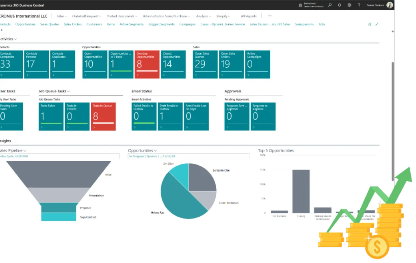Open Campaigns link

[x=187, y=24]
